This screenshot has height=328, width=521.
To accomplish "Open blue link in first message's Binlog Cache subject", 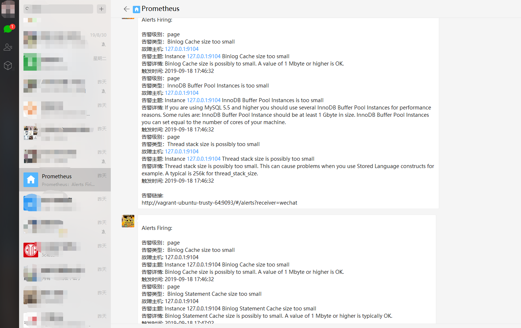I will click(x=204, y=56).
